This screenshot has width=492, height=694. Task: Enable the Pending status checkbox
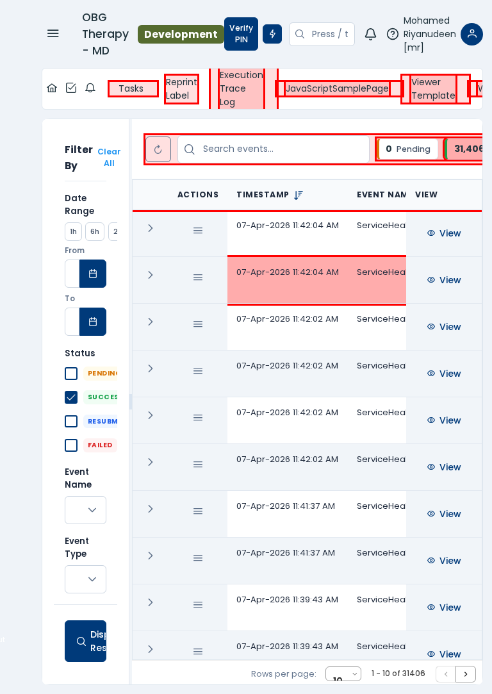point(71,374)
